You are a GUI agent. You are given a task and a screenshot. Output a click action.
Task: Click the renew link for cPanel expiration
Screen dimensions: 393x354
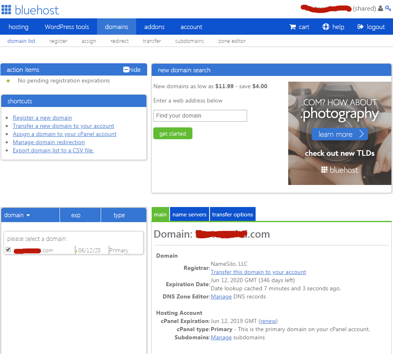click(268, 321)
